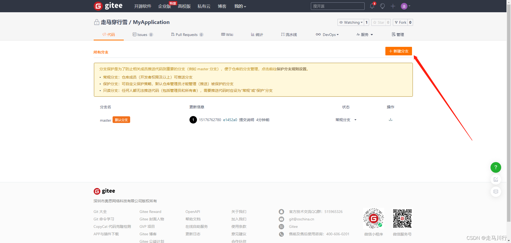The image size is (511, 243).
Task: Click the download icon for master branch
Action: click(390, 120)
